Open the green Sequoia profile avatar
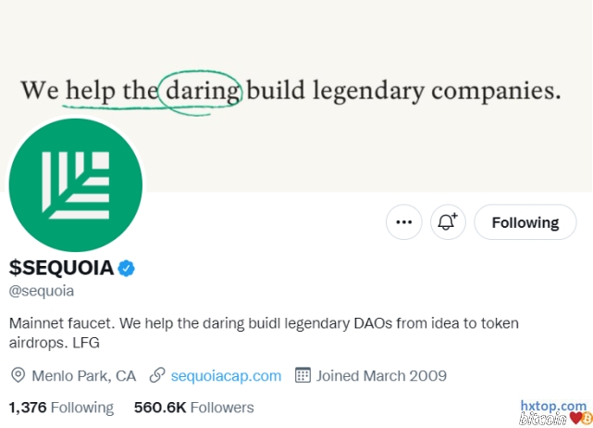Viewport: 593px width, 428px height. click(x=75, y=184)
